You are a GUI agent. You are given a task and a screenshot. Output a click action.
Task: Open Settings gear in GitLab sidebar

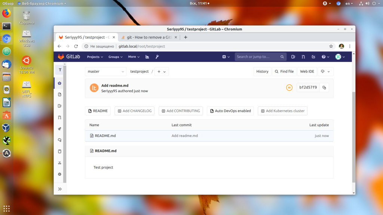pyautogui.click(x=59, y=174)
